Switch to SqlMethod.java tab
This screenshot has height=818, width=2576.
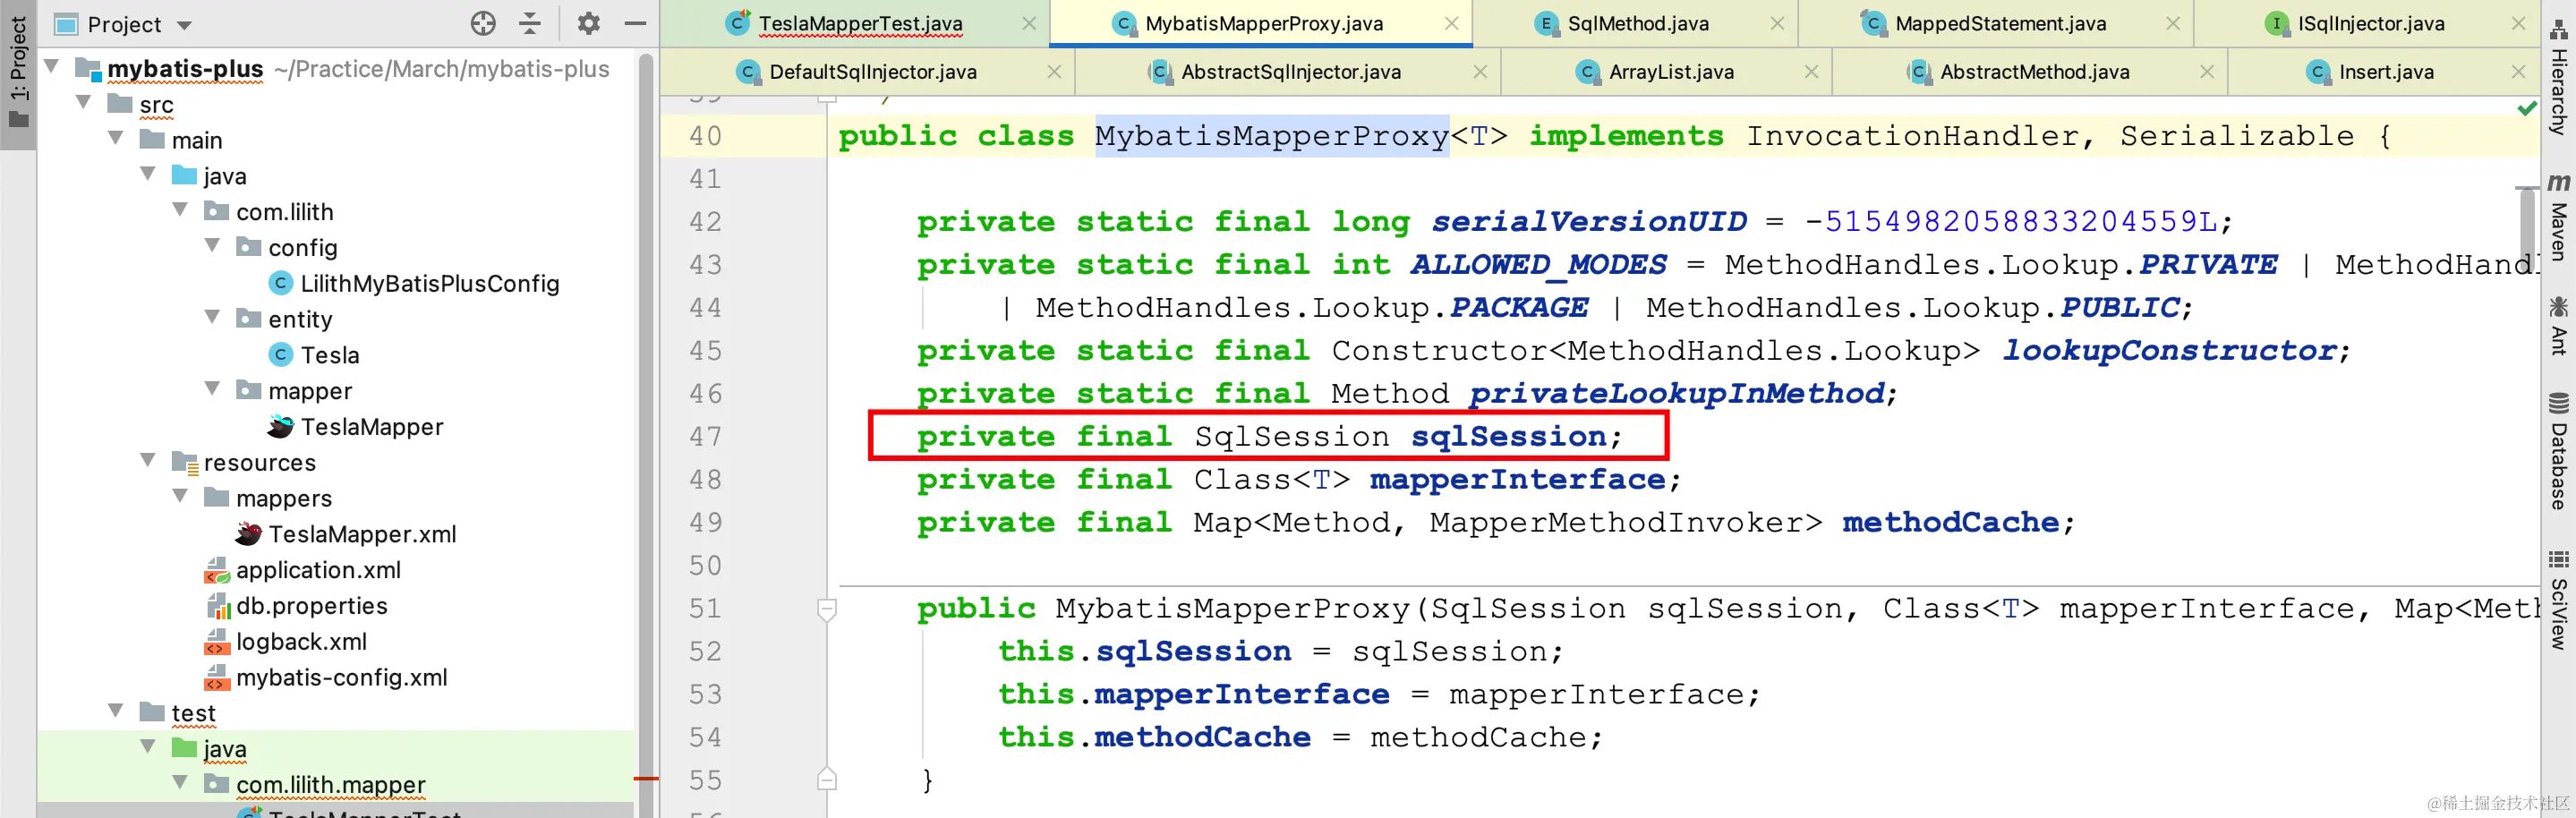(x=1637, y=23)
